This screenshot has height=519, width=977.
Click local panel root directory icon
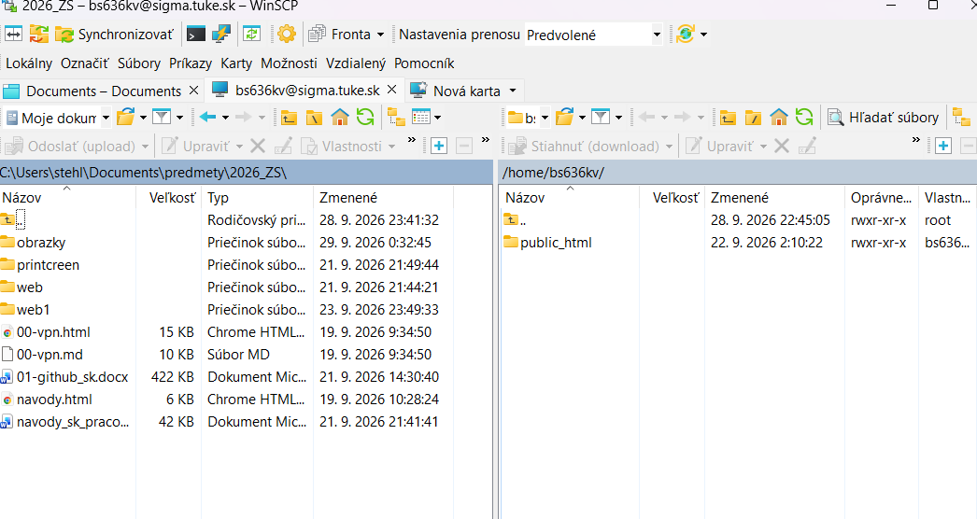[314, 117]
